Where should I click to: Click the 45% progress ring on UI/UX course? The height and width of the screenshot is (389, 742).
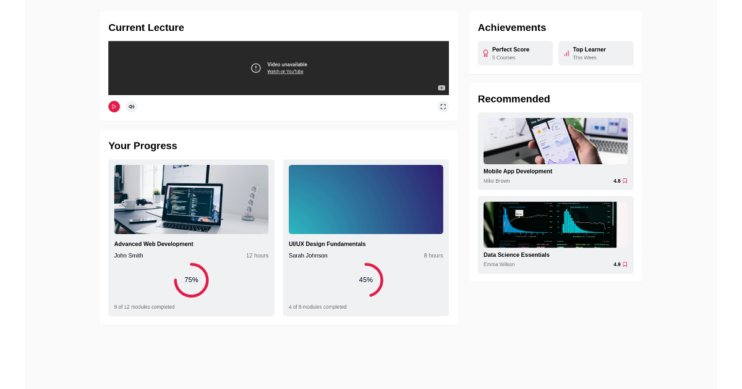pyautogui.click(x=365, y=280)
